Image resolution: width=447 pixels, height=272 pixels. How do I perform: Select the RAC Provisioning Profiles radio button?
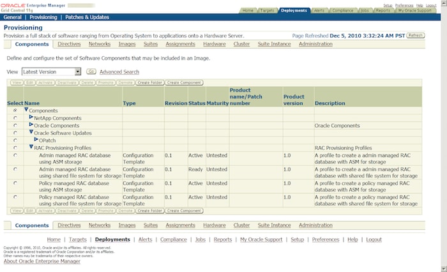tap(15, 147)
